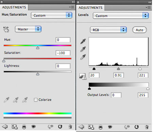Return to adjustment list in Hue/Saturation panel
The height and width of the screenshot is (132, 153).
5,127
